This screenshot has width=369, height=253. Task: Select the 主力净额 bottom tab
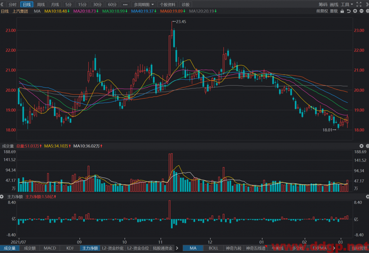[90, 248]
